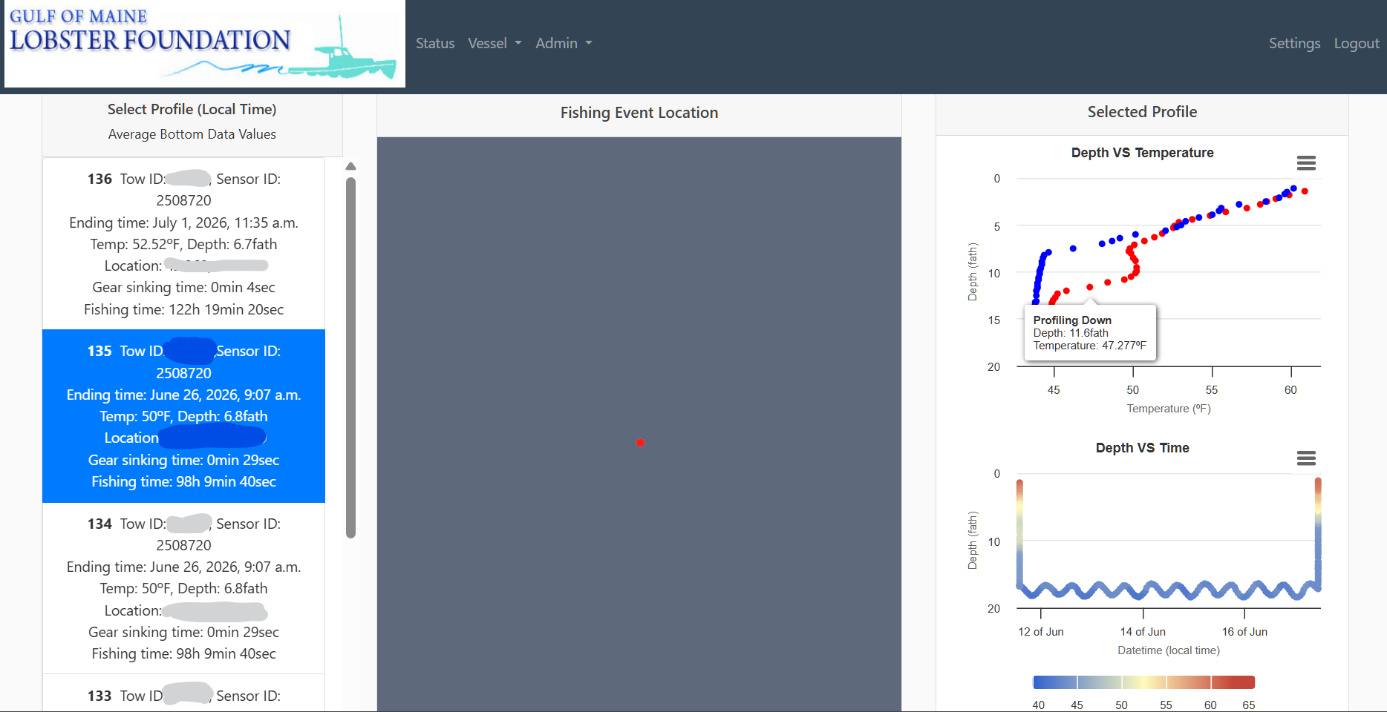Select highlighted profile 135 in the list
Image resolution: width=1387 pixels, height=712 pixels.
[183, 416]
